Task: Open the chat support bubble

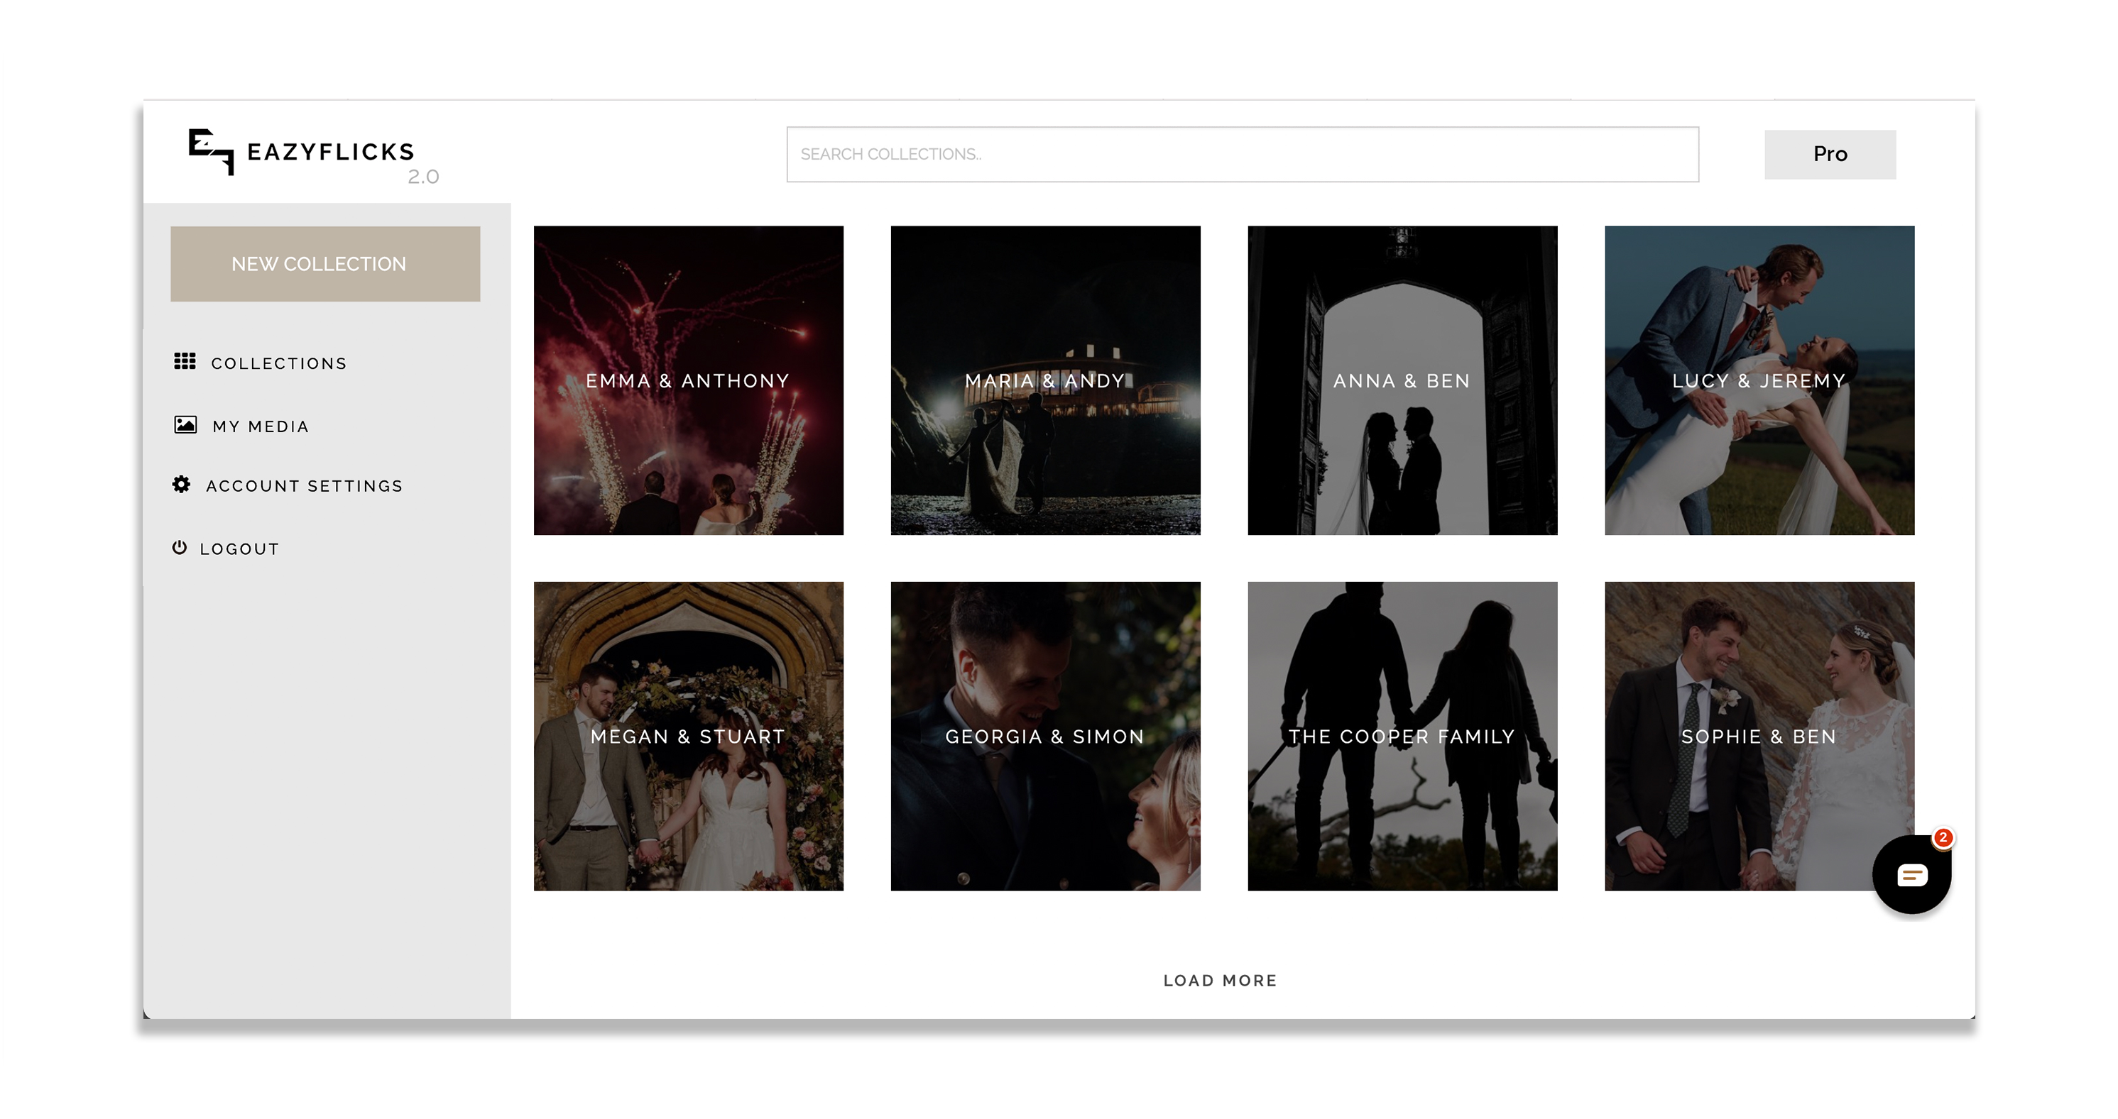Action: 1911,875
